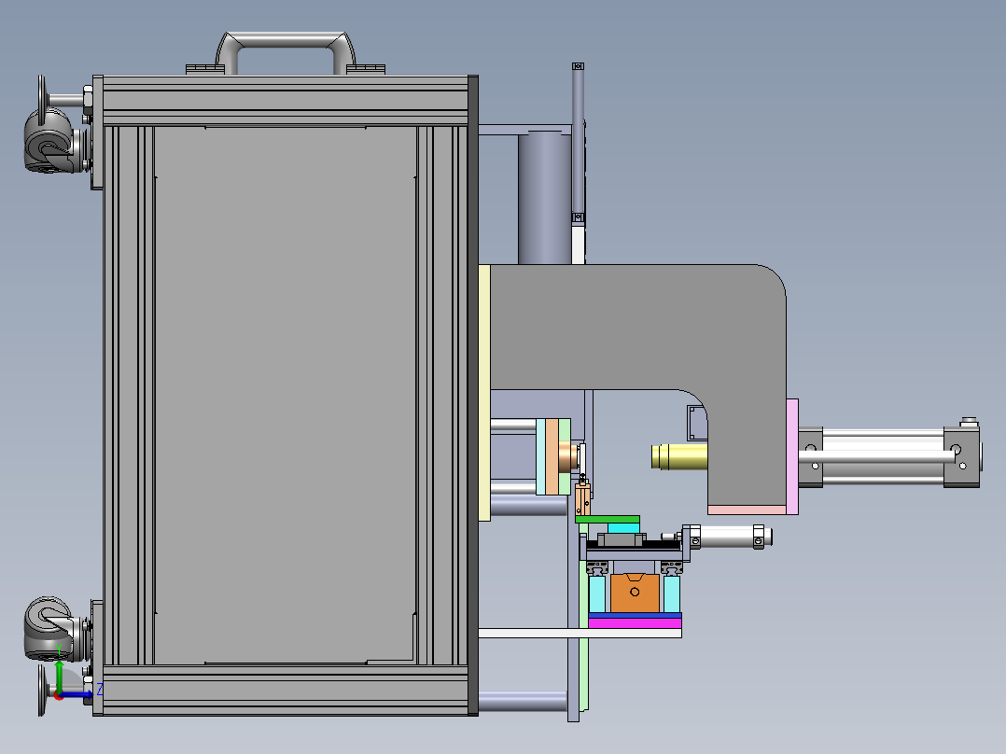Pick the large gray cabinet front panel
The image size is (1006, 754).
coord(286,395)
